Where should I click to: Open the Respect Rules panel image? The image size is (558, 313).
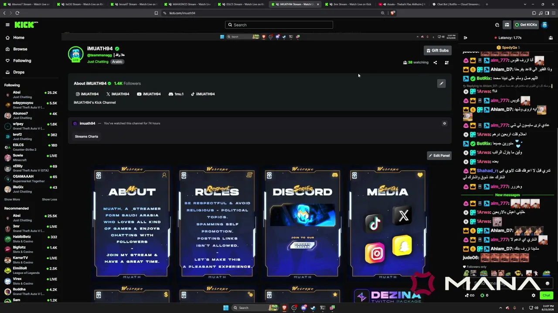(217, 223)
